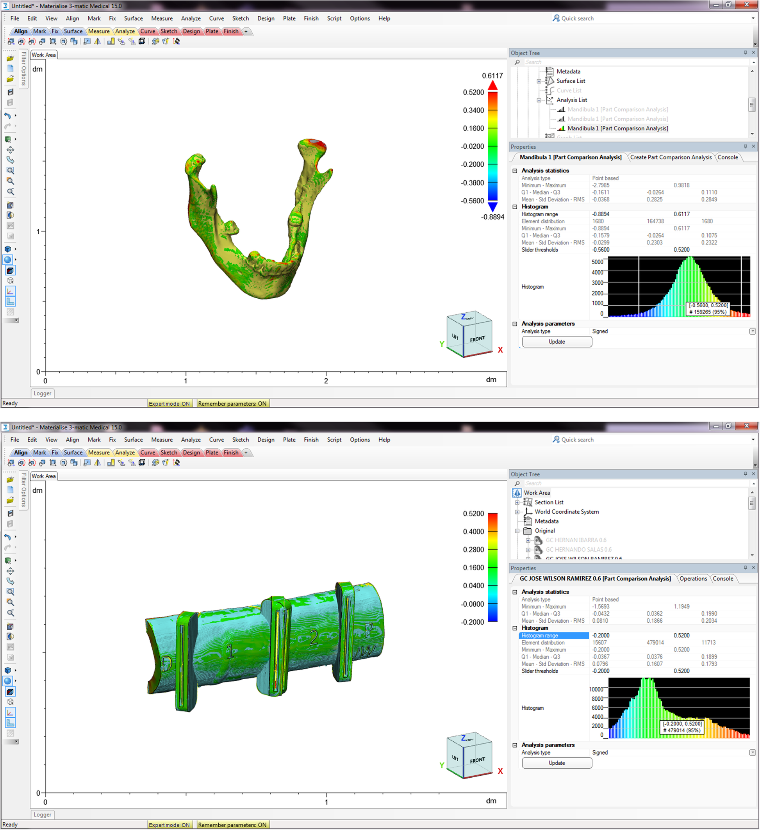Collapse Original folder in bottom Object Tree
Image resolution: width=760 pixels, height=830 pixels.
tap(517, 531)
